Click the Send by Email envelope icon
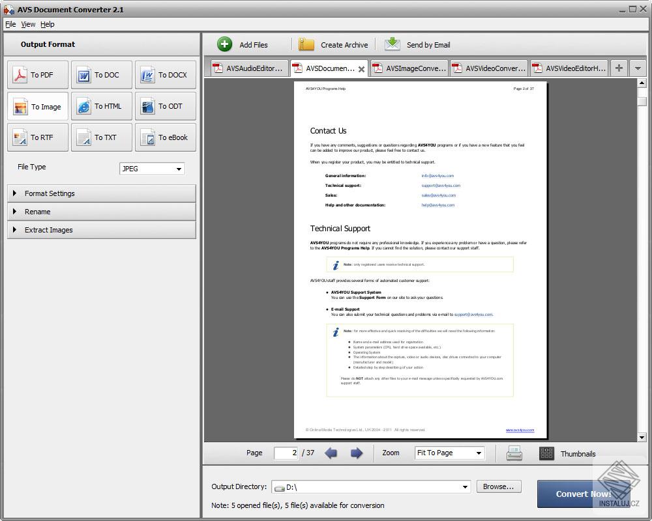This screenshot has width=652, height=521. tap(392, 44)
